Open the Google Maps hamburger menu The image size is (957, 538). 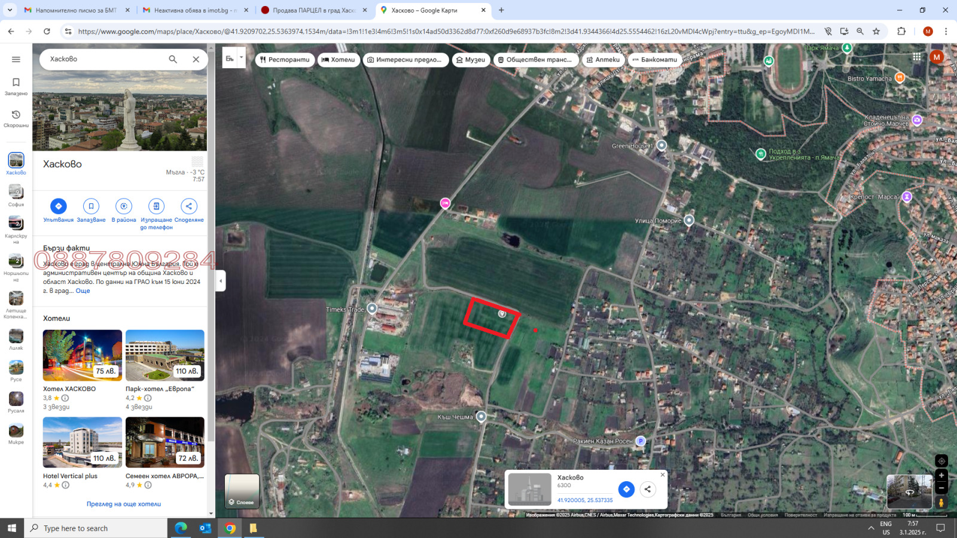click(x=16, y=59)
